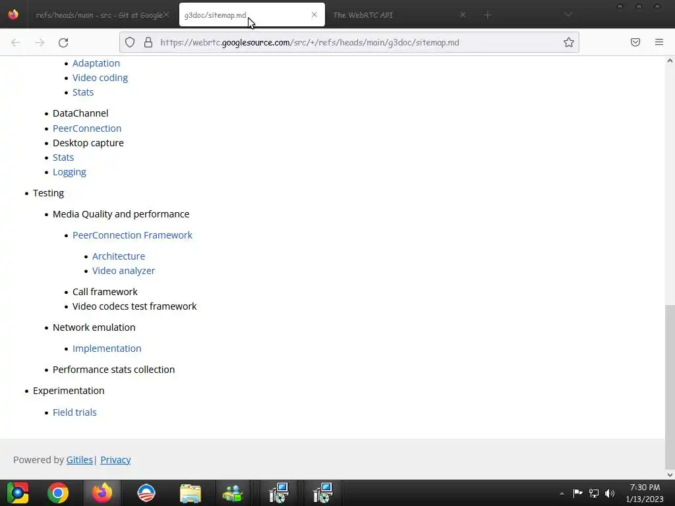This screenshot has height=506, width=675.
Task: Bookmark this page with the star
Action: pyautogui.click(x=569, y=42)
